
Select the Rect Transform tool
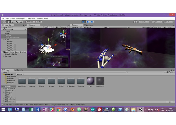pyautogui.click(x=21, y=22)
